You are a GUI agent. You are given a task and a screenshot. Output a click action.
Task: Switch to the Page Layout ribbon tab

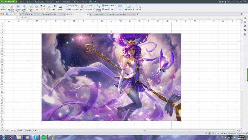coord(39,2)
